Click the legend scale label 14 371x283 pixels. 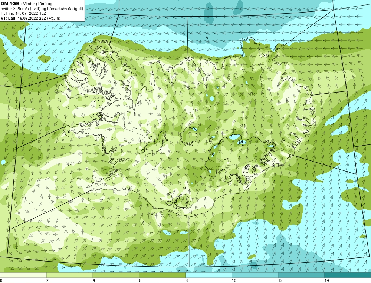[x=327, y=280]
